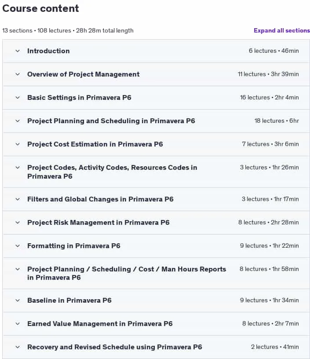310x359 pixels.
Task: Expand Earned Value Management chevron
Action: tap(18, 324)
